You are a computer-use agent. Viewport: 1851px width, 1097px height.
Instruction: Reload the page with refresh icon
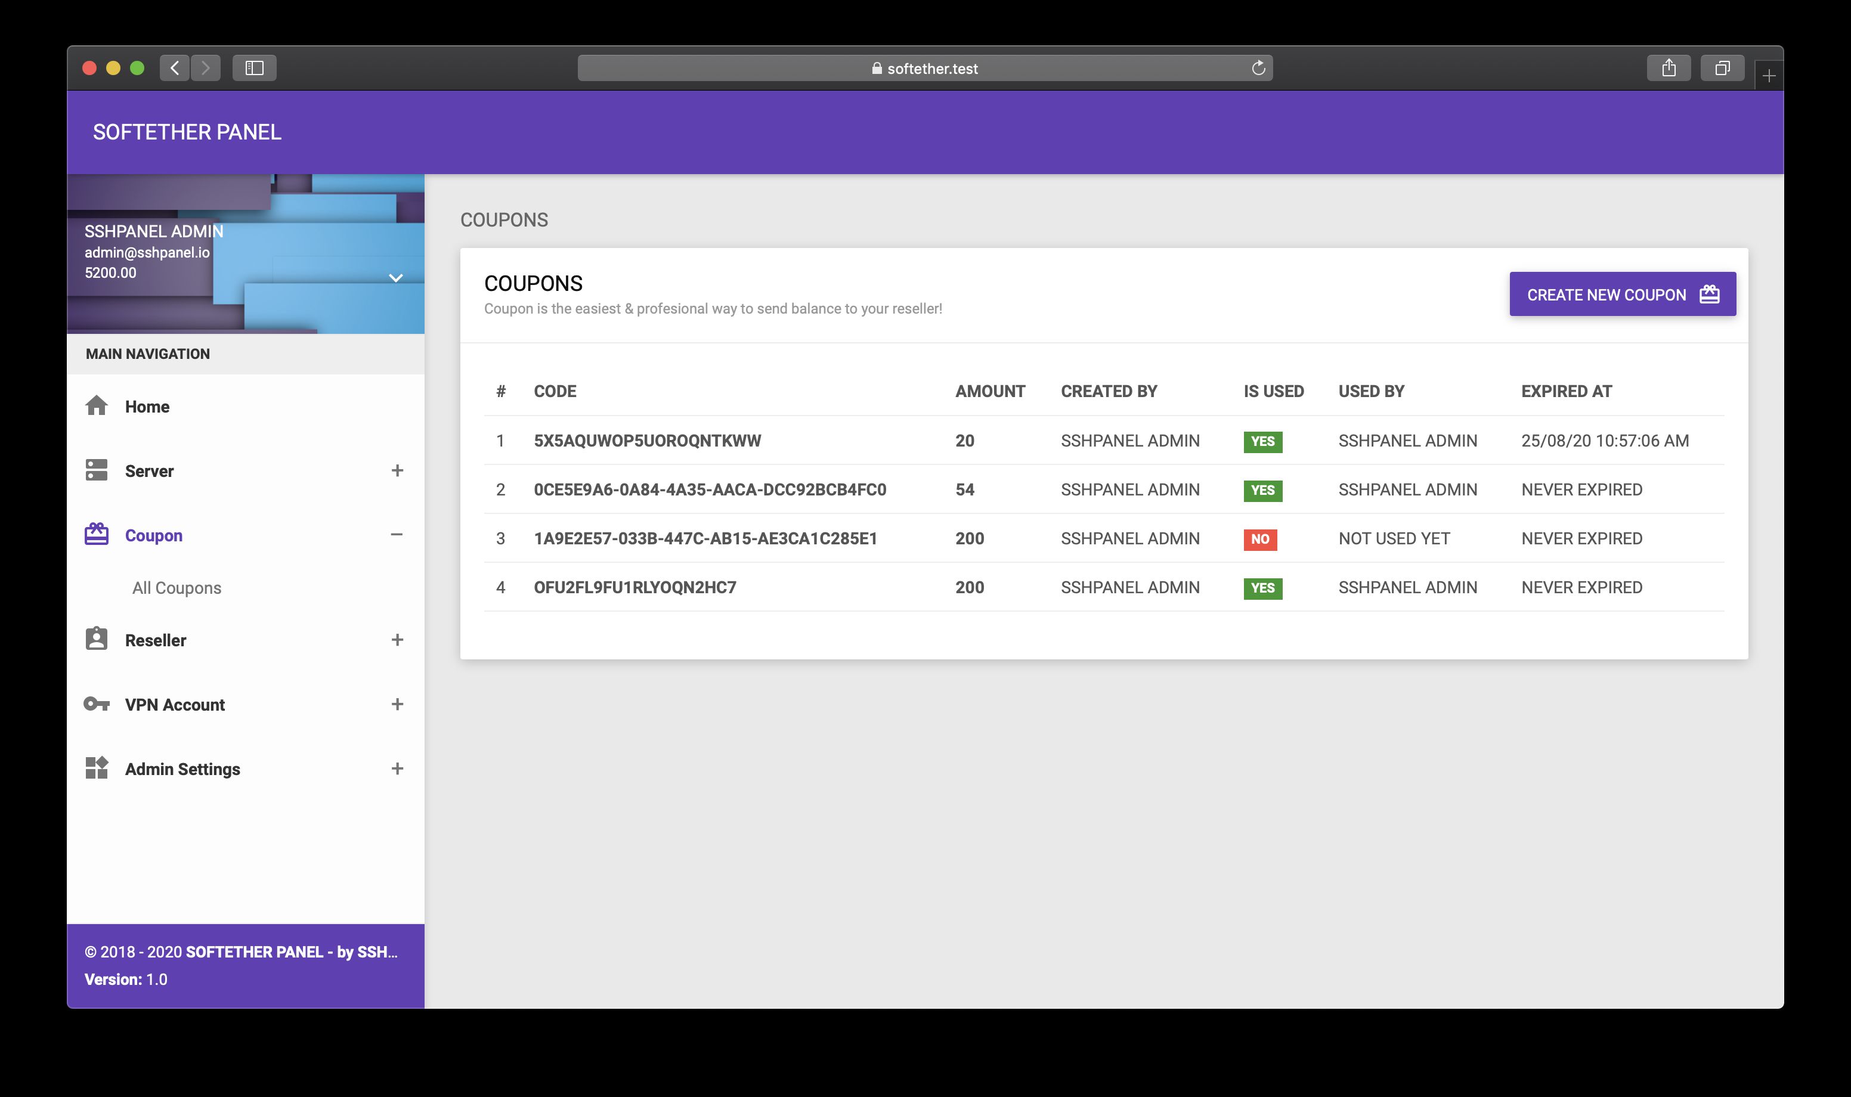1258,68
